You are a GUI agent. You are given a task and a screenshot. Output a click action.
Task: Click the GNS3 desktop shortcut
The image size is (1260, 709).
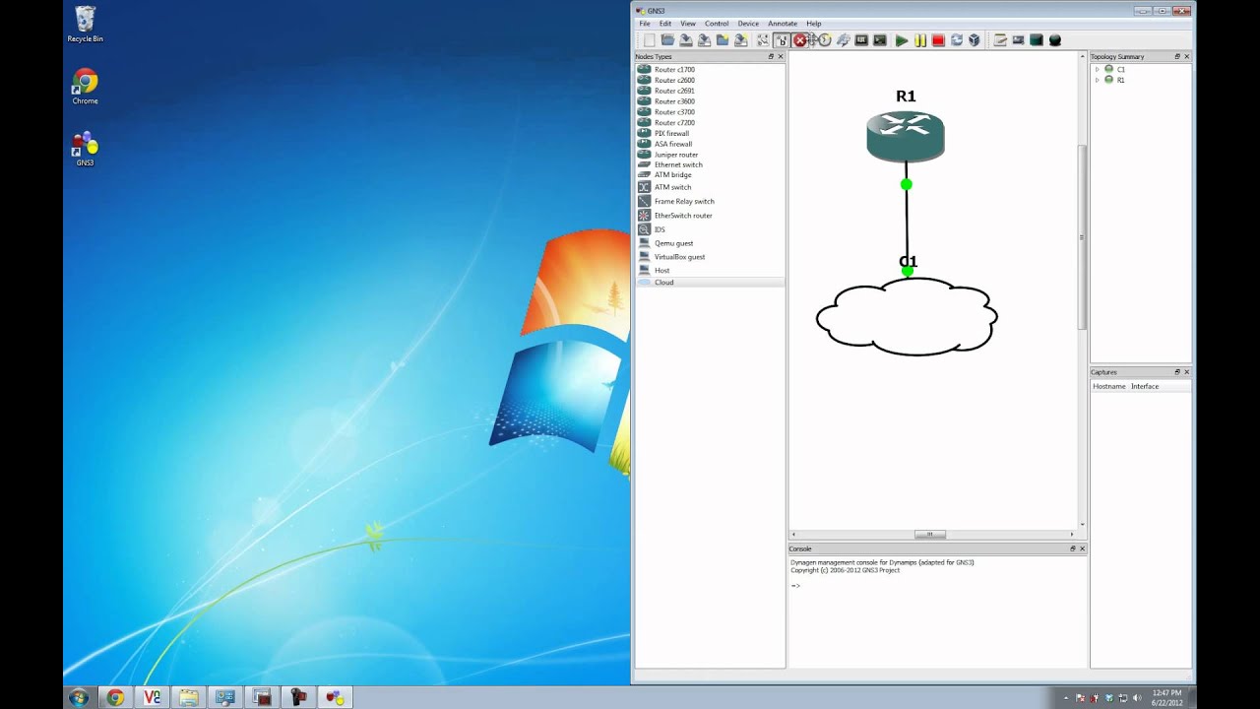click(x=85, y=149)
